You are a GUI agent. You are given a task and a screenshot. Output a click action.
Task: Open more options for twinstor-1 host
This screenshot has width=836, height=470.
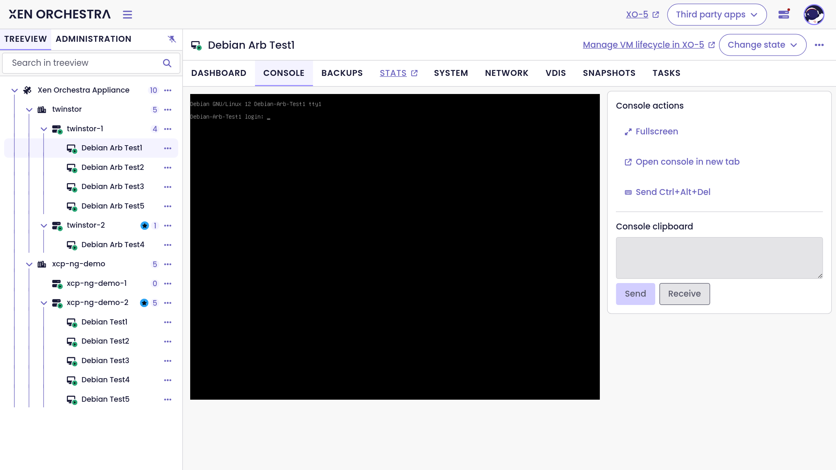(x=168, y=129)
